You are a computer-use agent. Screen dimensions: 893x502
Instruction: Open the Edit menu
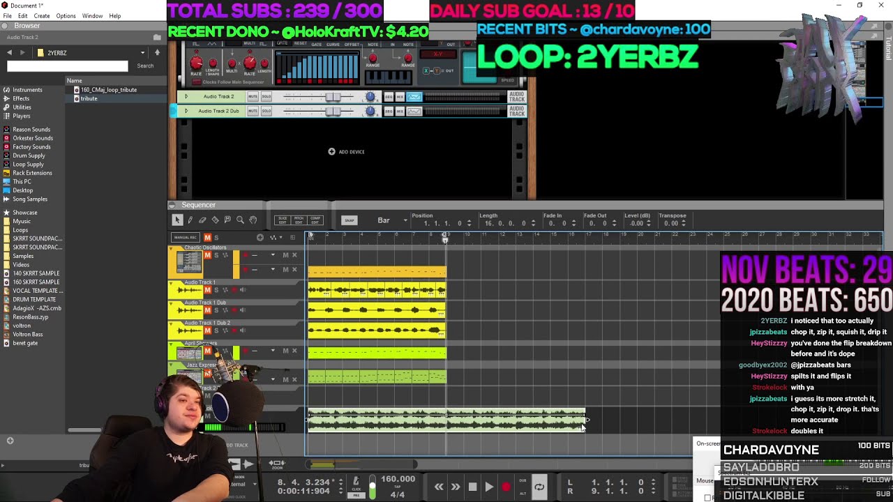(22, 16)
